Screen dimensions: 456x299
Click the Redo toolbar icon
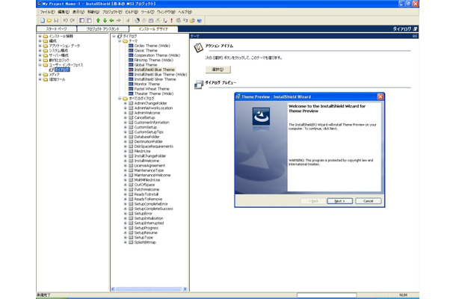click(x=72, y=20)
